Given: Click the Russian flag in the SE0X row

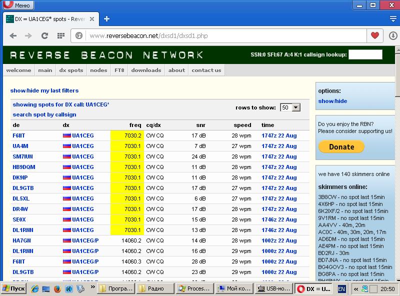Looking at the screenshot, I should (67, 219).
